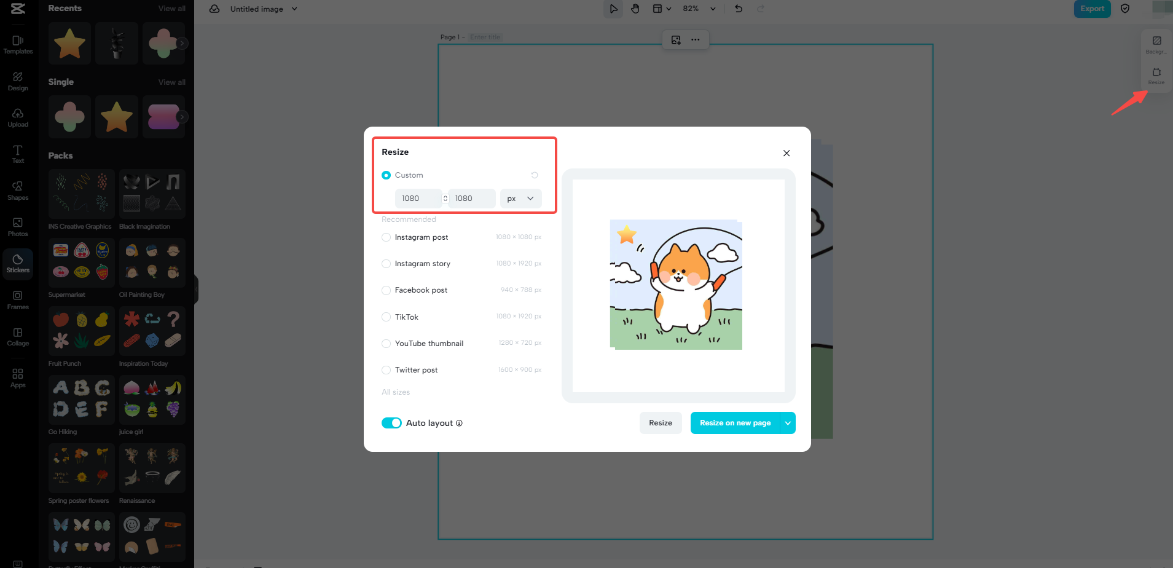Reset the custom size values
This screenshot has height=568, width=1173.
535,175
